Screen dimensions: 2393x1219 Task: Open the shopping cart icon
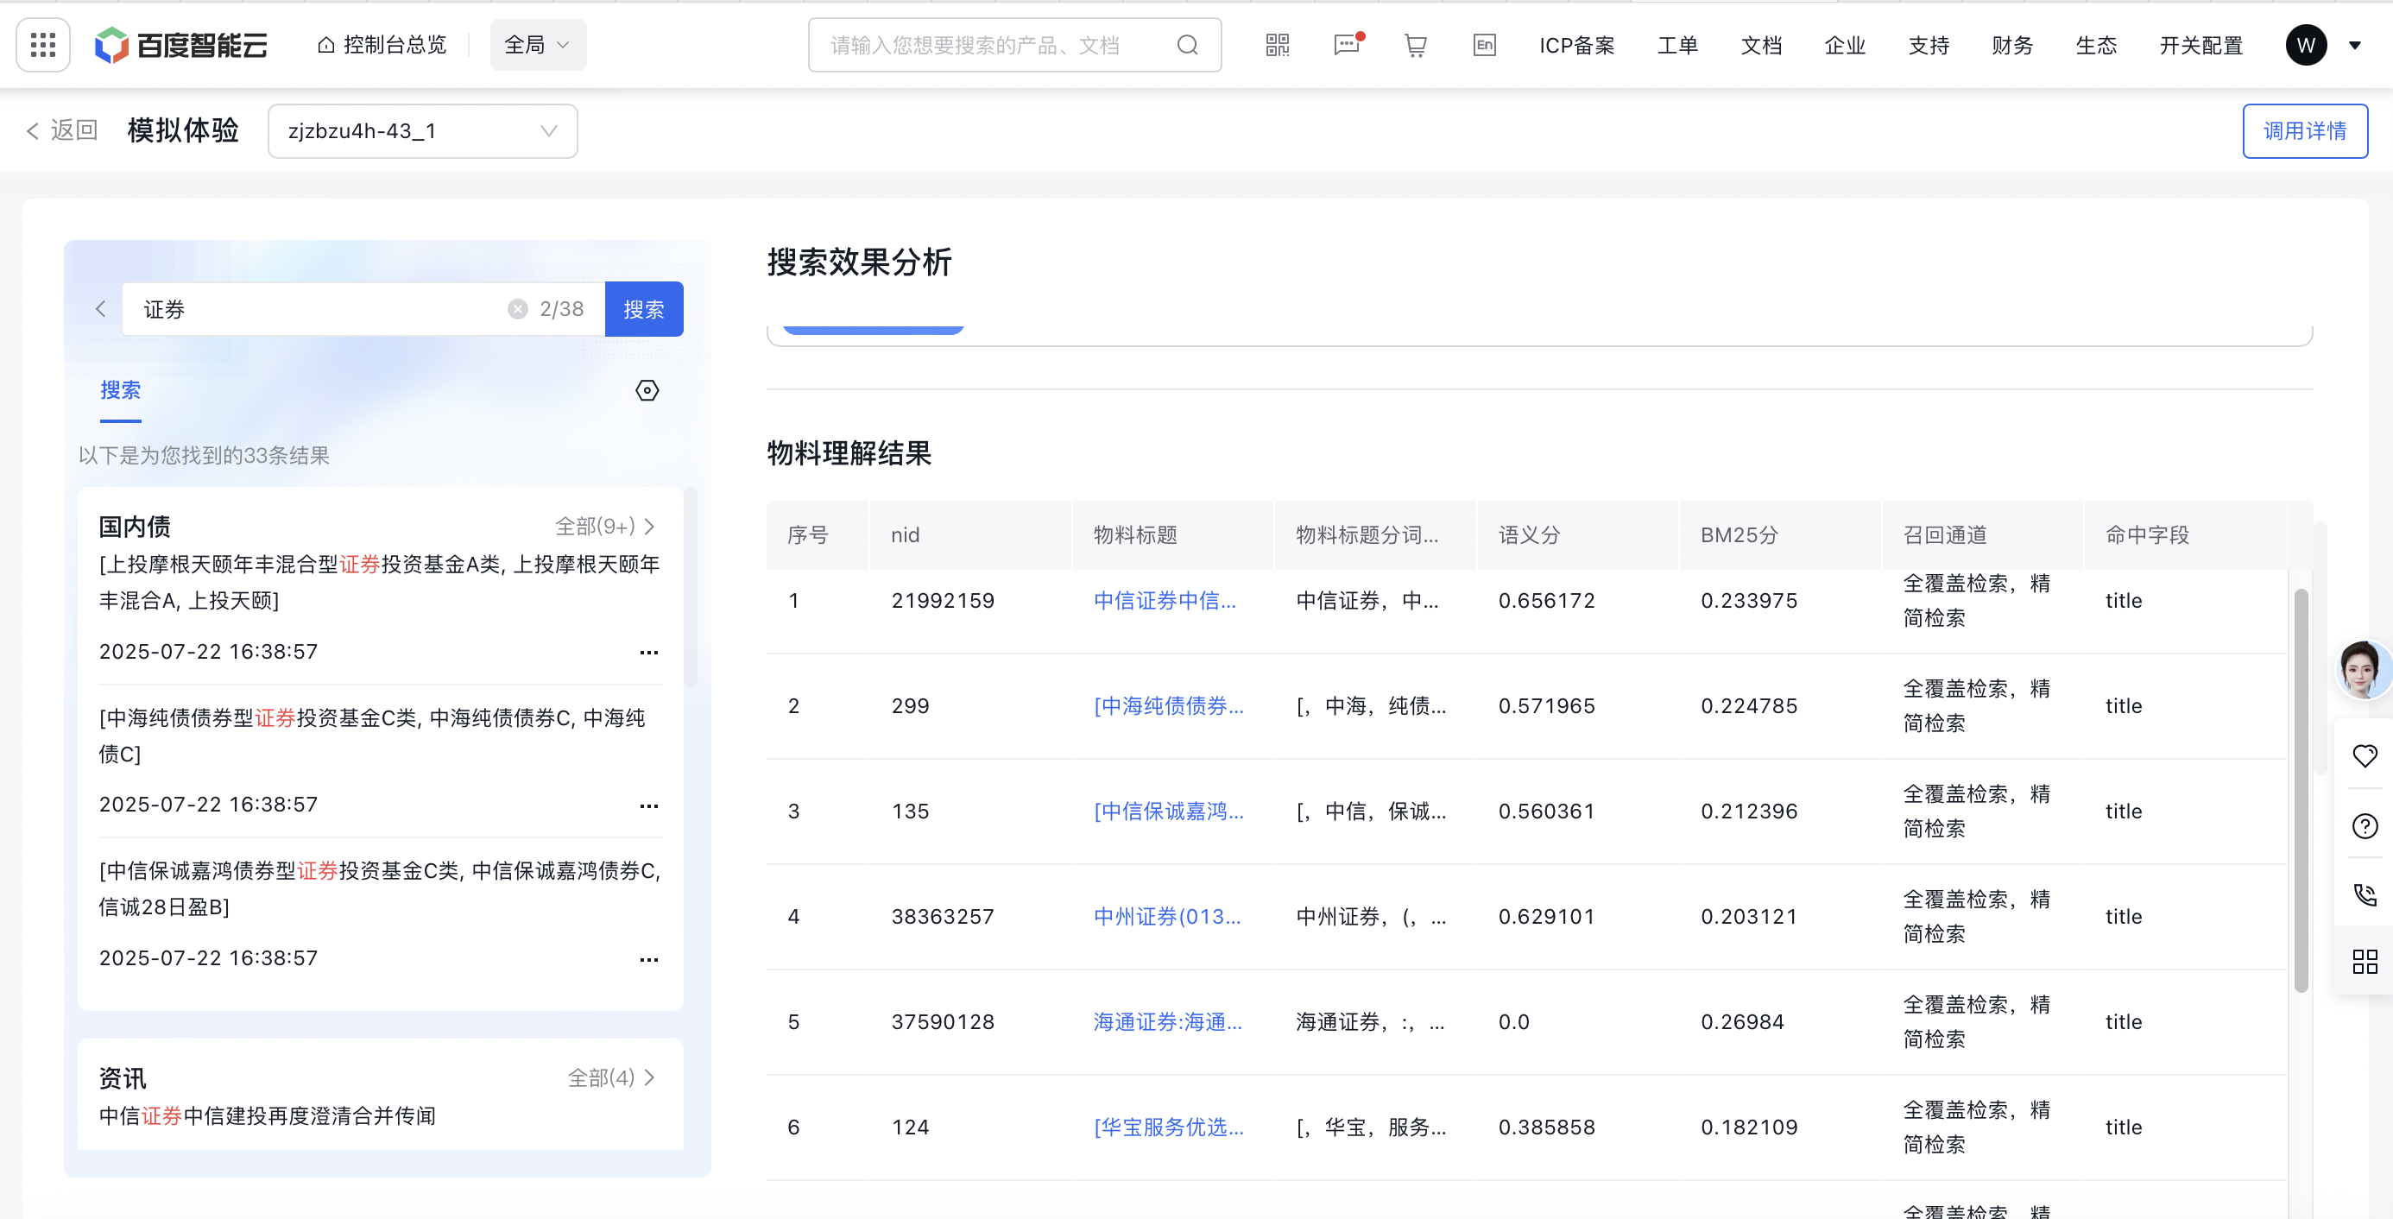click(x=1415, y=45)
